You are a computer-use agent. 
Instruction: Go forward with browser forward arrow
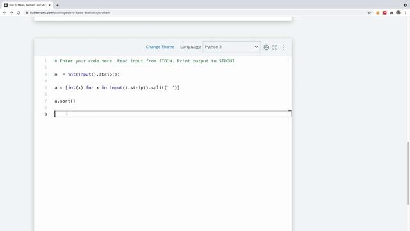click(x=12, y=13)
